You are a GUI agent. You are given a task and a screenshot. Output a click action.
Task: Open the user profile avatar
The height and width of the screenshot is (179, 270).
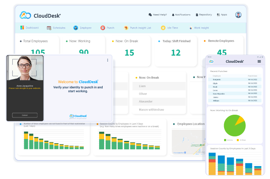click(238, 15)
